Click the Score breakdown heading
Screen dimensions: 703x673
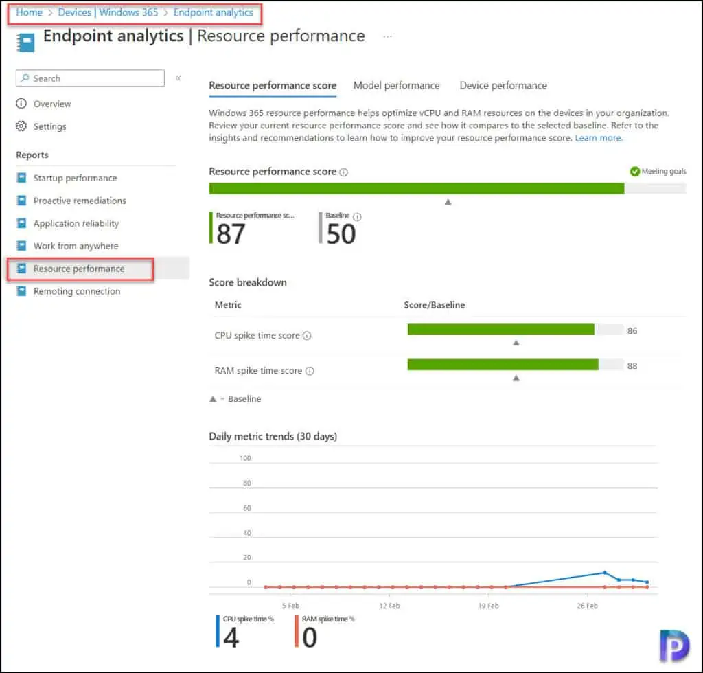point(247,282)
